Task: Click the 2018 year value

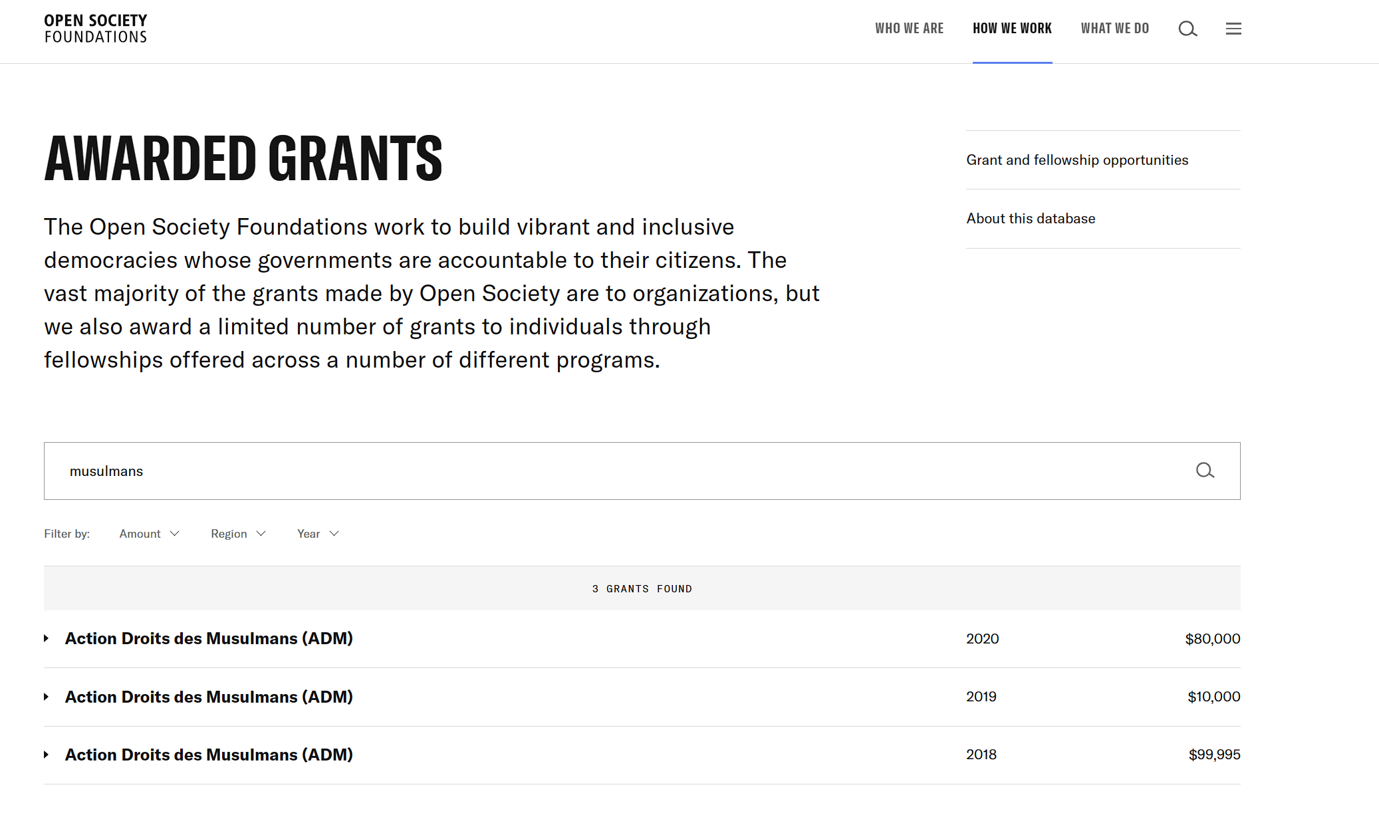Action: point(981,755)
